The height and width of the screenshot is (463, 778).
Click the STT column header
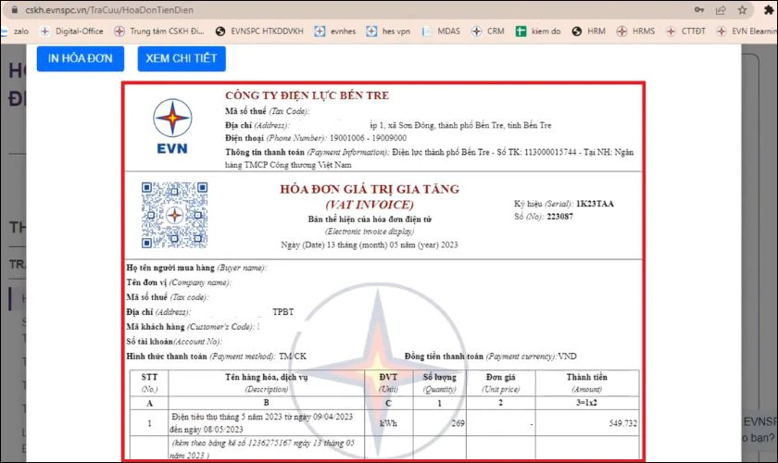(x=149, y=382)
